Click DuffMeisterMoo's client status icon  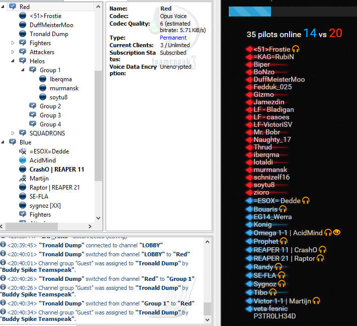(x=23, y=25)
